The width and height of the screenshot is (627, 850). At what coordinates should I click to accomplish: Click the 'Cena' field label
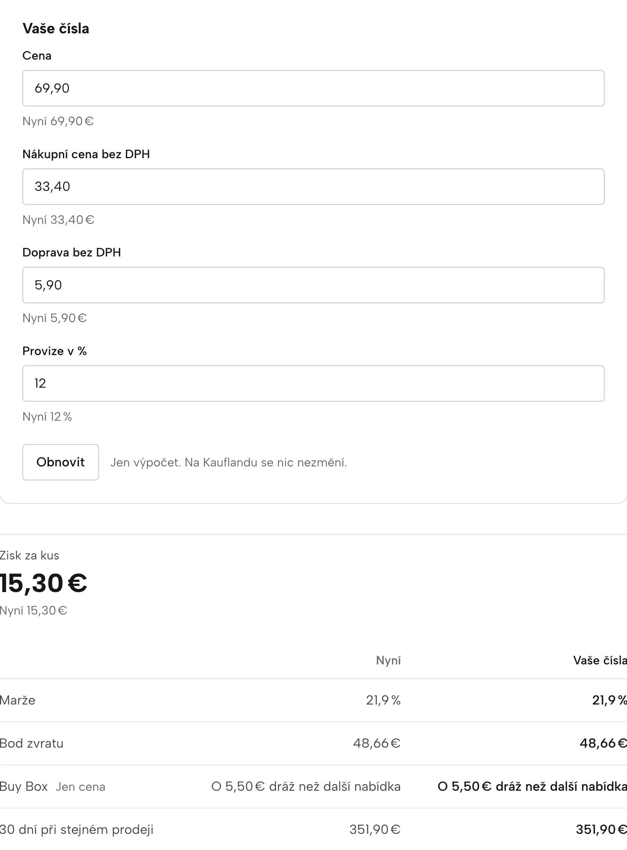(x=37, y=56)
